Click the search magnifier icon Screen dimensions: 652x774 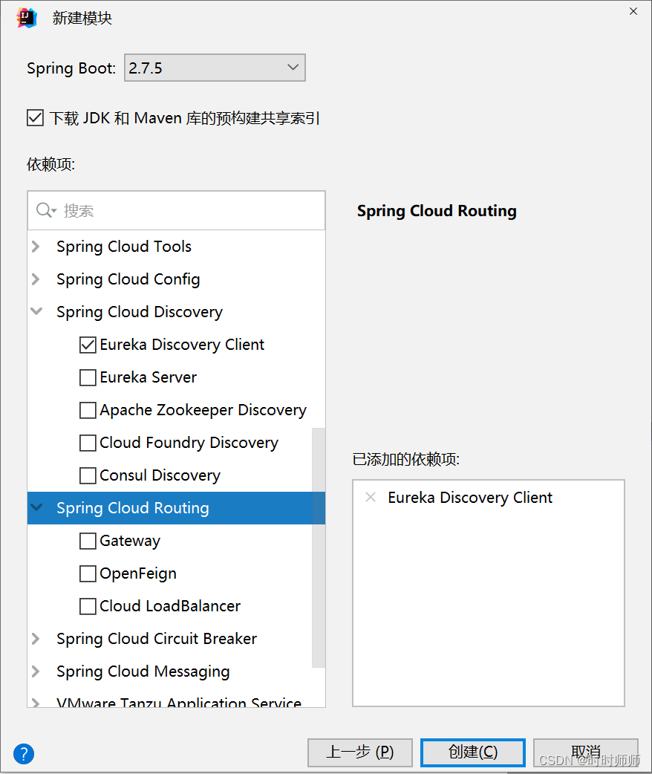(45, 210)
